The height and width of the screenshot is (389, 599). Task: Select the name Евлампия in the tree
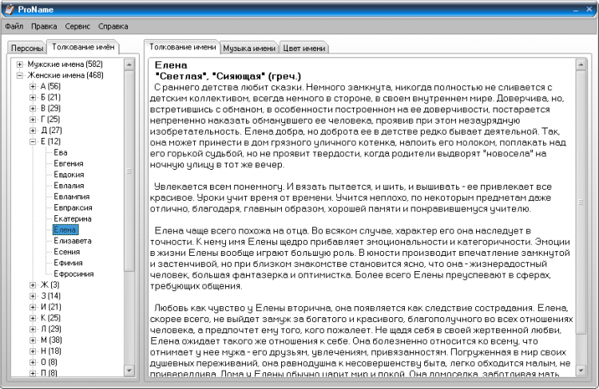coord(71,197)
